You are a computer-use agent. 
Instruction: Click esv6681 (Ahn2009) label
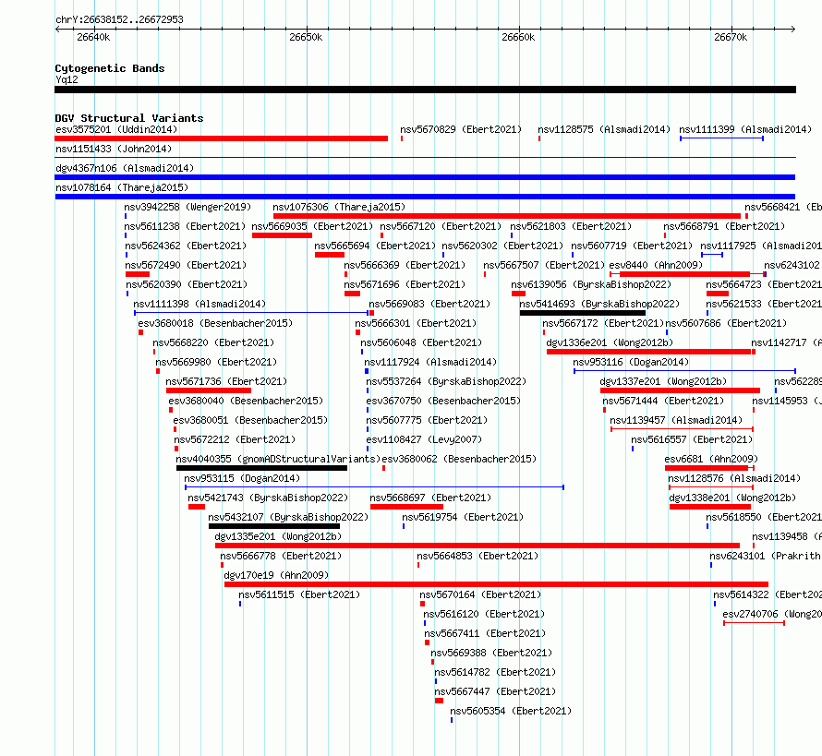[711, 459]
